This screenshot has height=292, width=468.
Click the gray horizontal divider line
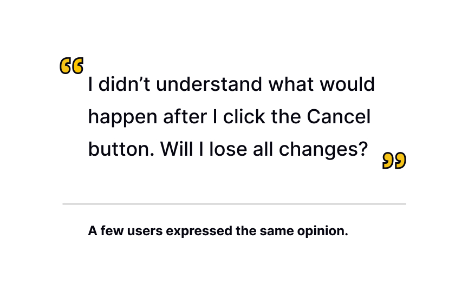[235, 204]
